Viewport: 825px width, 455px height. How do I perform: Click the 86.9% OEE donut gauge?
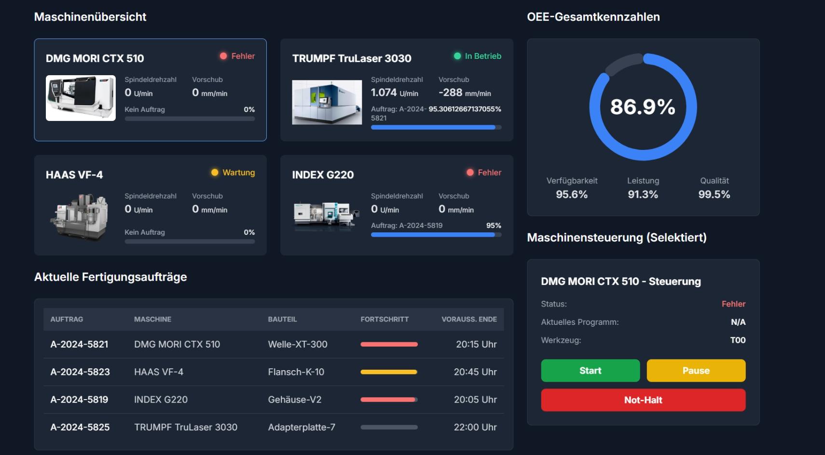[x=643, y=107]
